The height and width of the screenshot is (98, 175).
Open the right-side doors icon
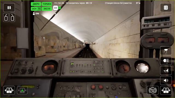click(166, 90)
